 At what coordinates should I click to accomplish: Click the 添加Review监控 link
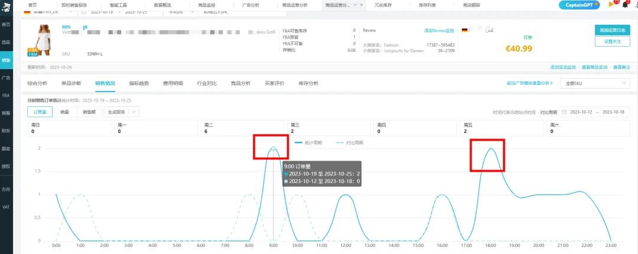pyautogui.click(x=439, y=31)
